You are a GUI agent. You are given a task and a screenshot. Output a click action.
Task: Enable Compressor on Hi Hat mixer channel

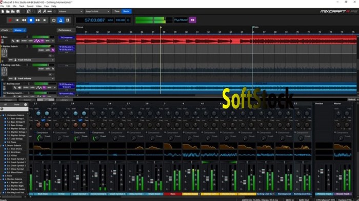tap(54, 132)
